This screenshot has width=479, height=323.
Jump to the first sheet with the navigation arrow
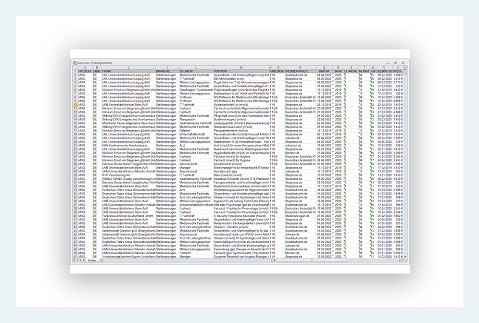[74, 260]
